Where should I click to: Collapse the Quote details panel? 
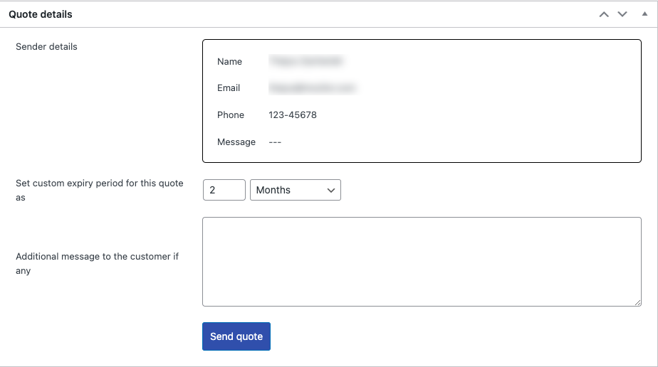(x=644, y=14)
